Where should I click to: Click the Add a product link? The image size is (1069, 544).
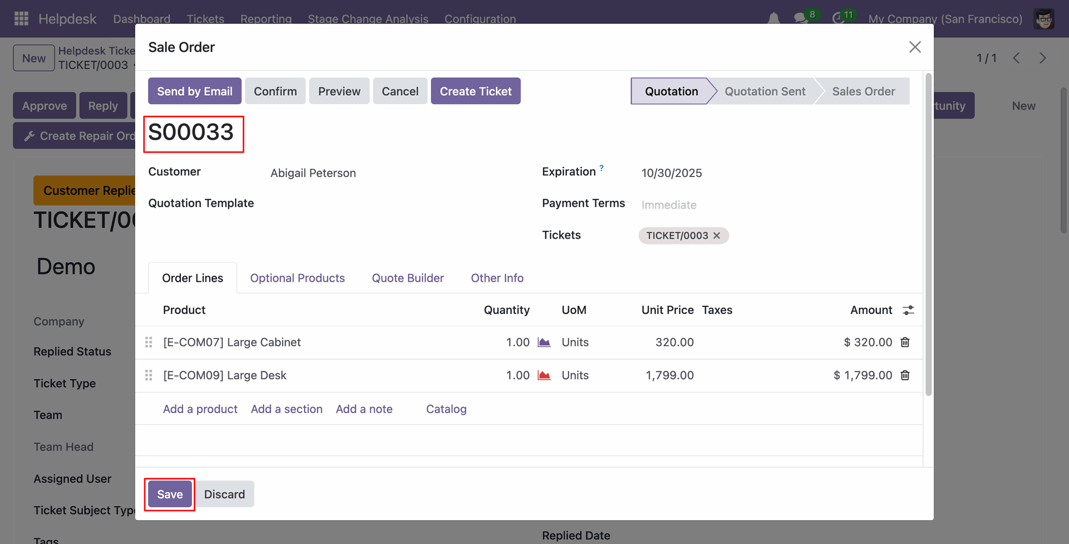pos(200,409)
